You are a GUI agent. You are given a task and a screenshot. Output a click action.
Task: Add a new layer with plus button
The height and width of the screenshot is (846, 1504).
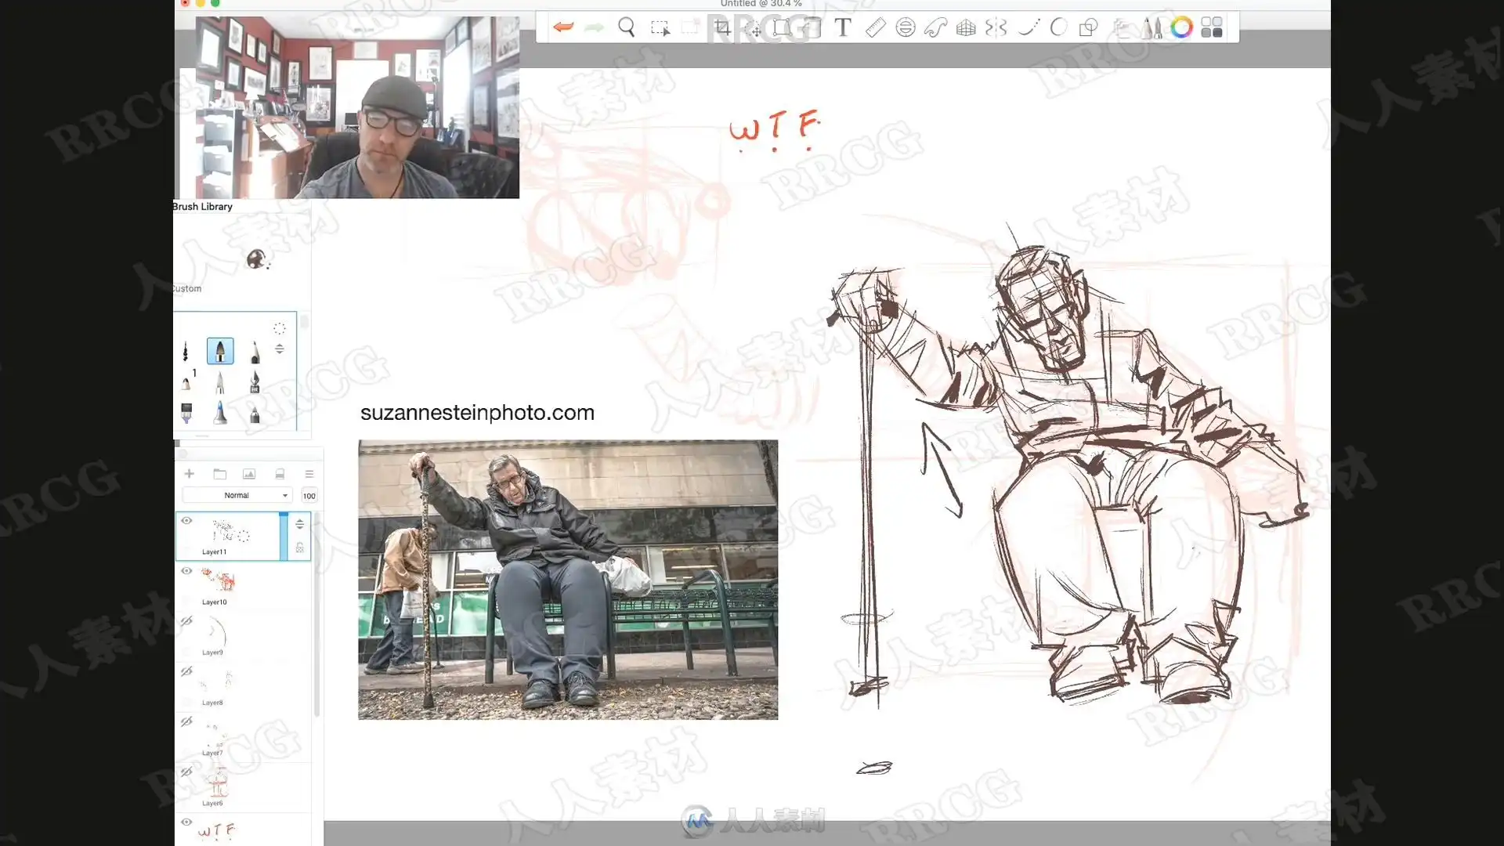189,474
